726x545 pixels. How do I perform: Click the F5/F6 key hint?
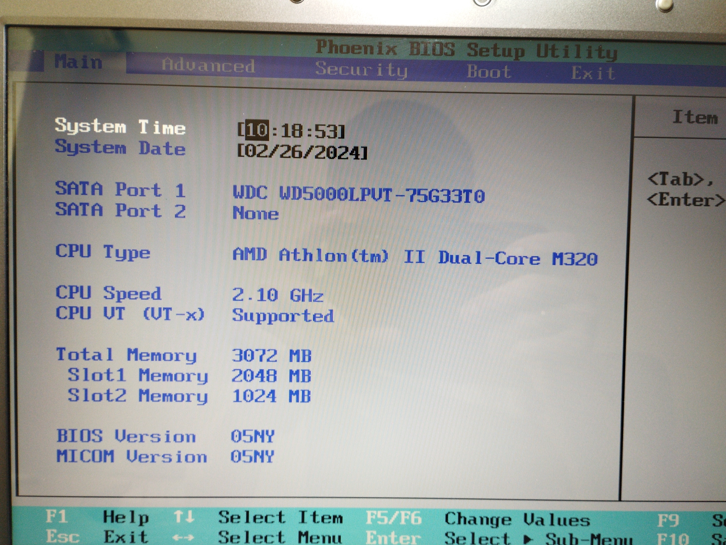pos(394,518)
